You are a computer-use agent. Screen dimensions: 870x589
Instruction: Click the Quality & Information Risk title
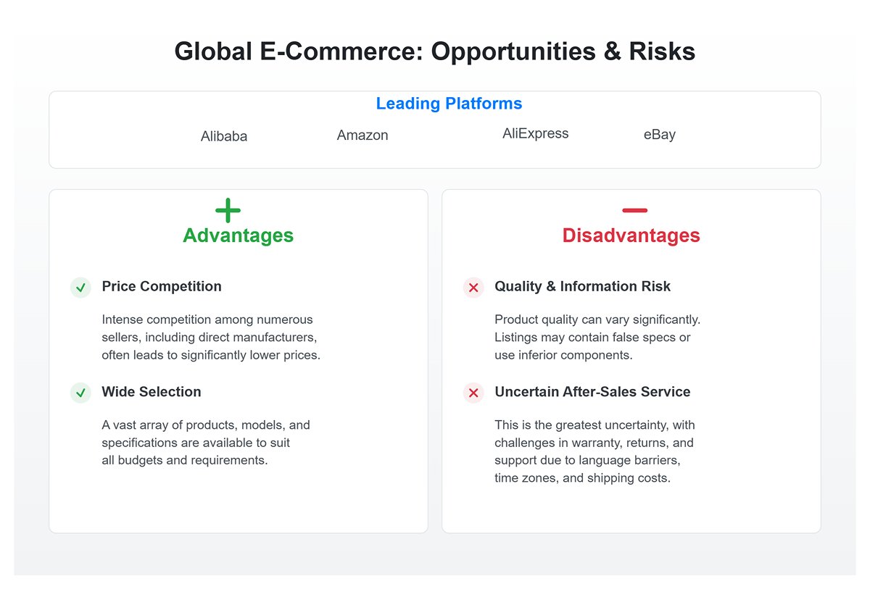point(582,286)
